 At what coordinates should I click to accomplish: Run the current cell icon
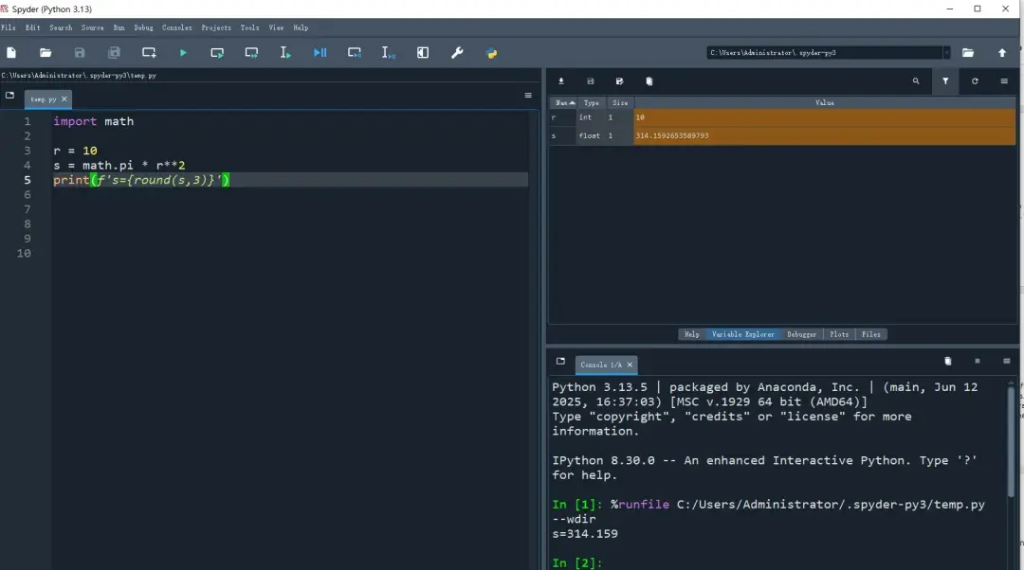click(x=216, y=53)
